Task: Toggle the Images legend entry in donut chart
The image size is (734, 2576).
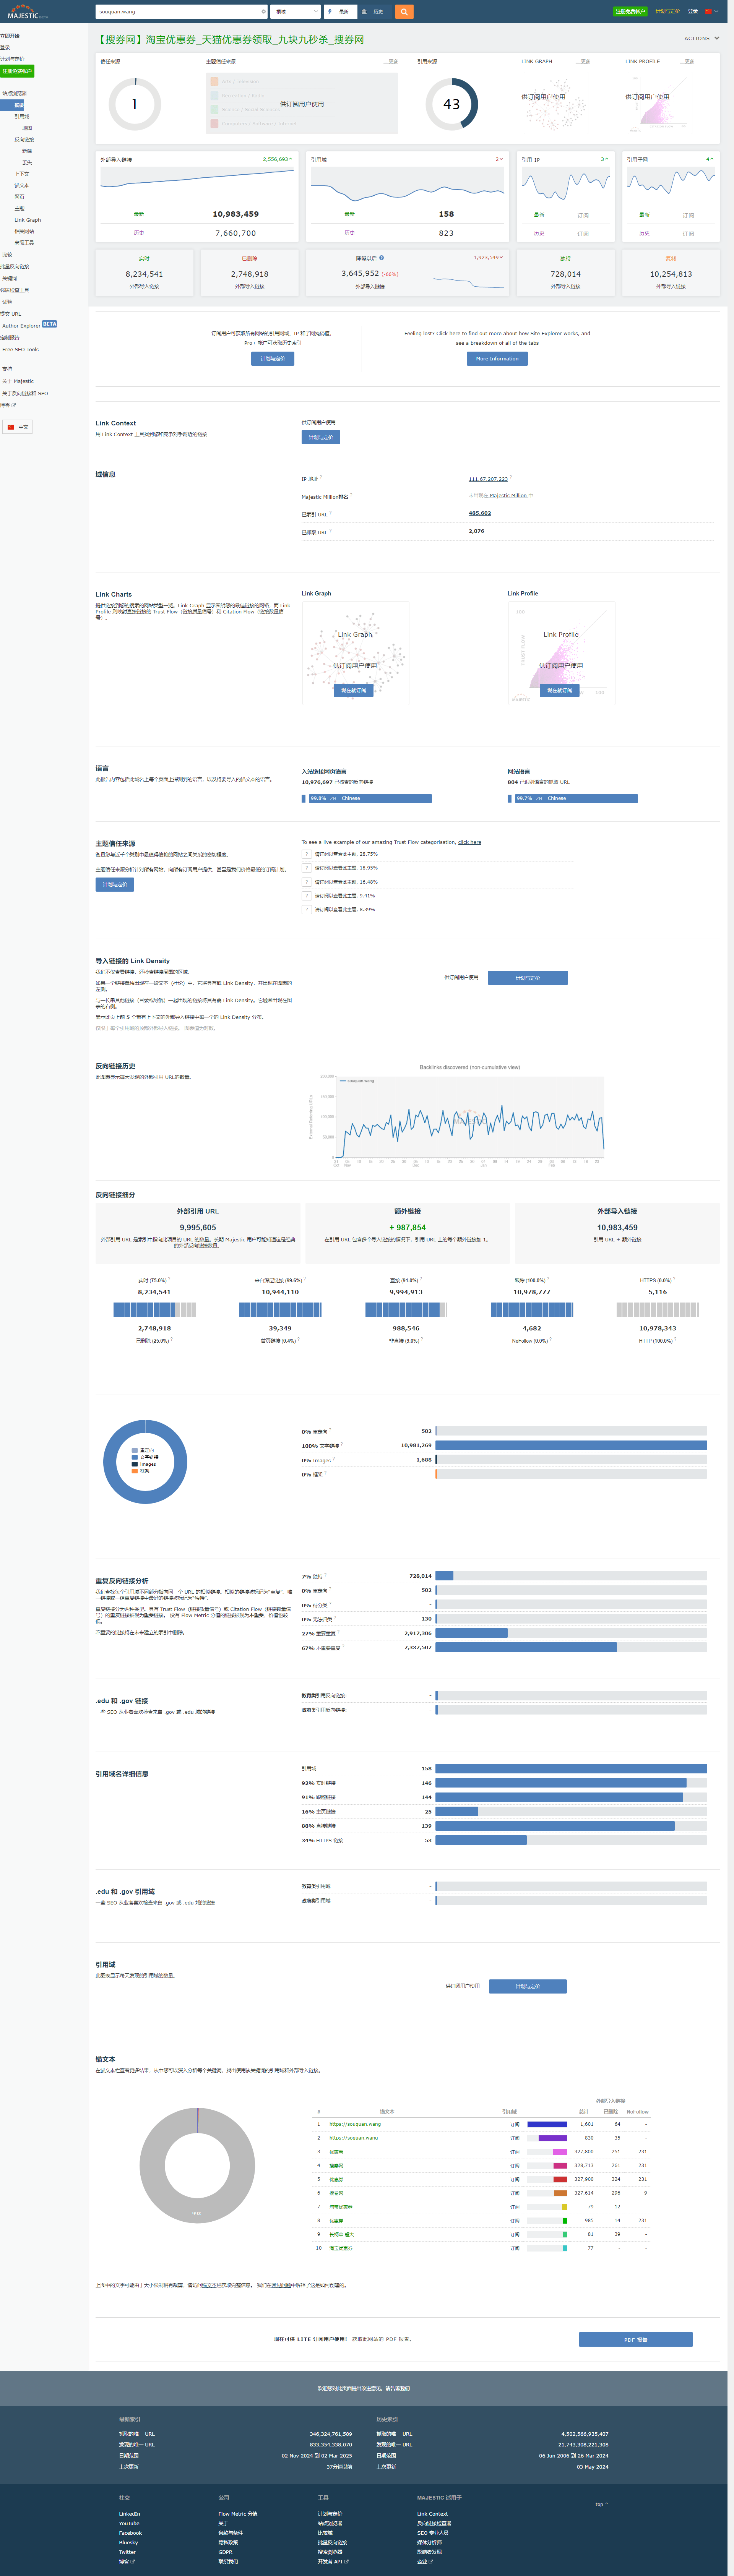Action: pos(144,1464)
